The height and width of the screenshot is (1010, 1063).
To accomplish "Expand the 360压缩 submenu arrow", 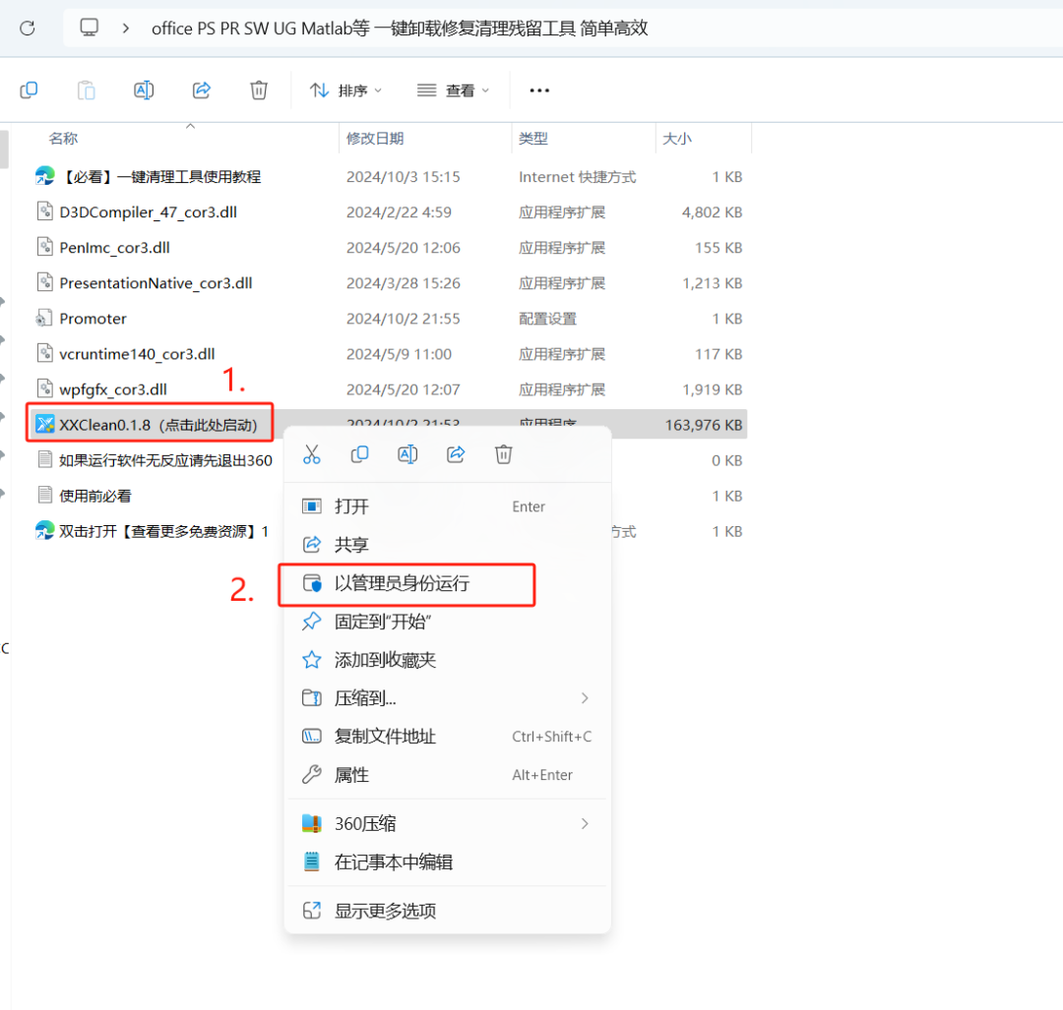I will pyautogui.click(x=585, y=824).
